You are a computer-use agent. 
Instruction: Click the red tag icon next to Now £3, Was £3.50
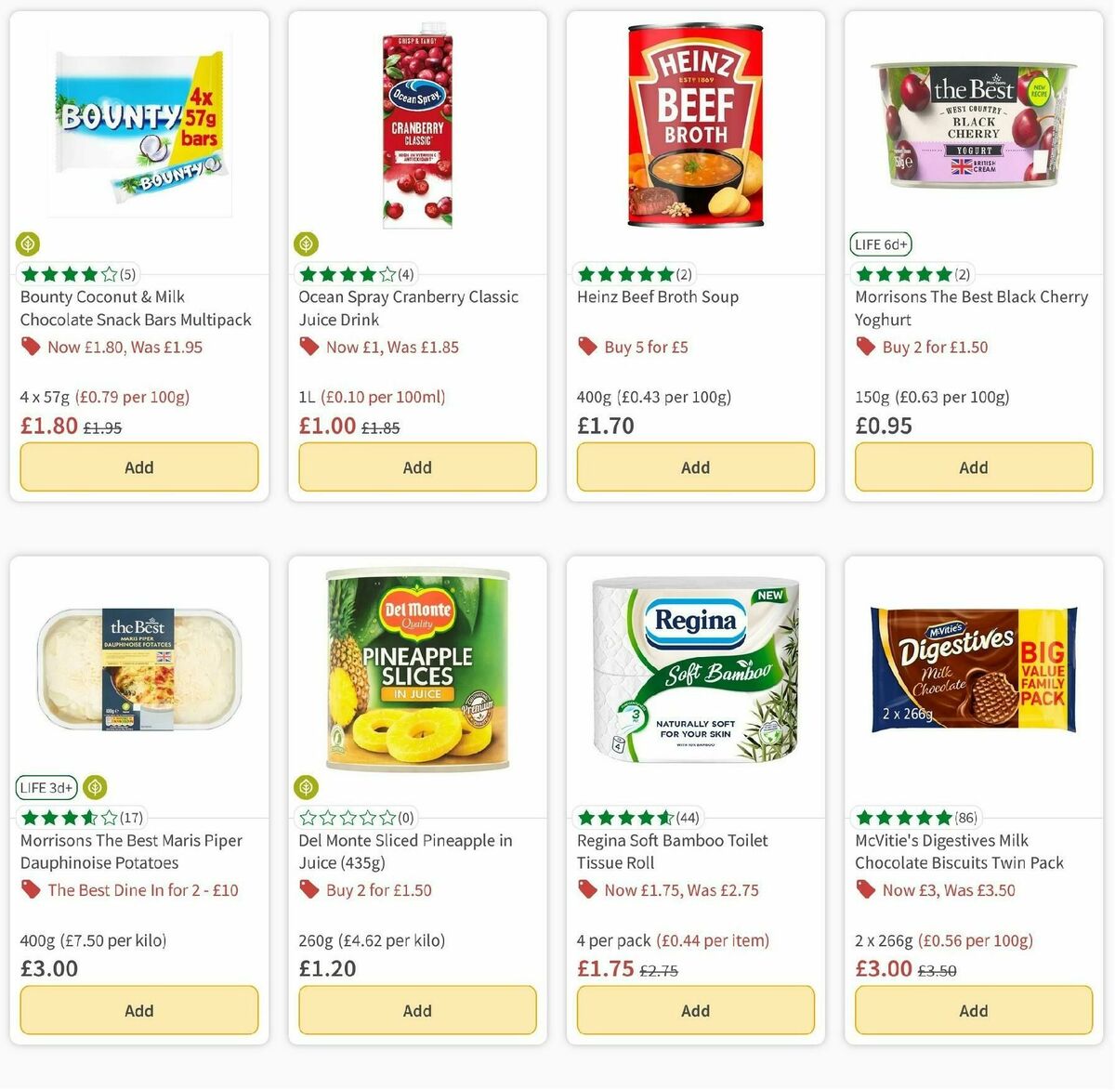pyautogui.click(x=865, y=889)
